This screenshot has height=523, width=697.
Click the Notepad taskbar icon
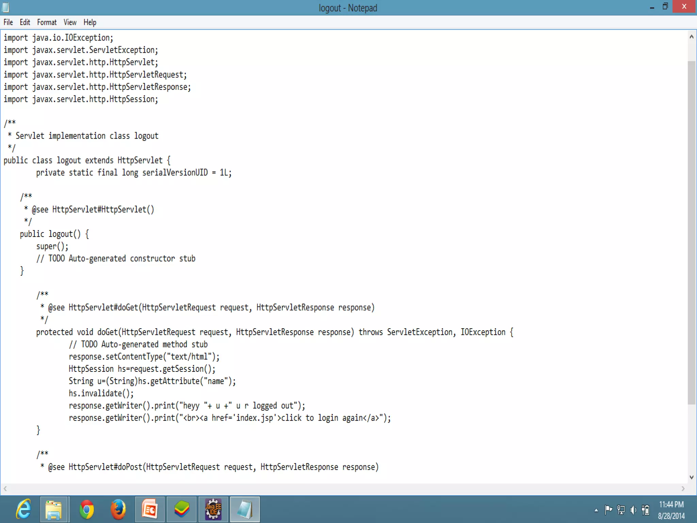(245, 510)
